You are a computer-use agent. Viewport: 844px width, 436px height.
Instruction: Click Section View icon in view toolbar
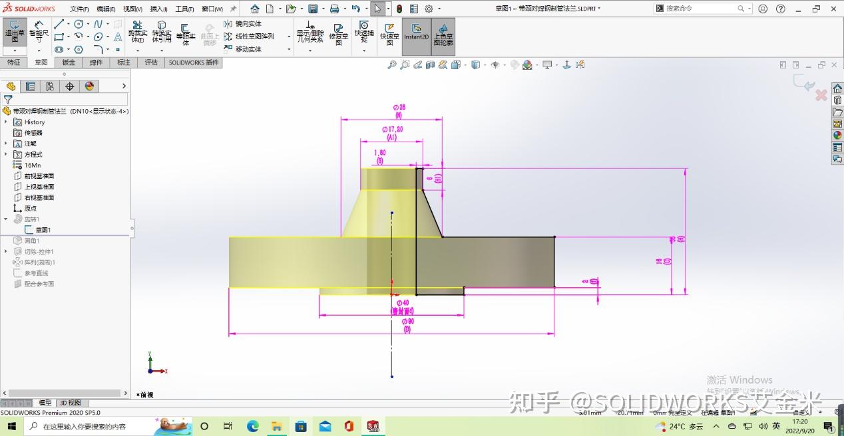(430, 65)
